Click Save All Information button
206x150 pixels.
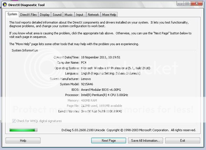[x=146, y=140]
